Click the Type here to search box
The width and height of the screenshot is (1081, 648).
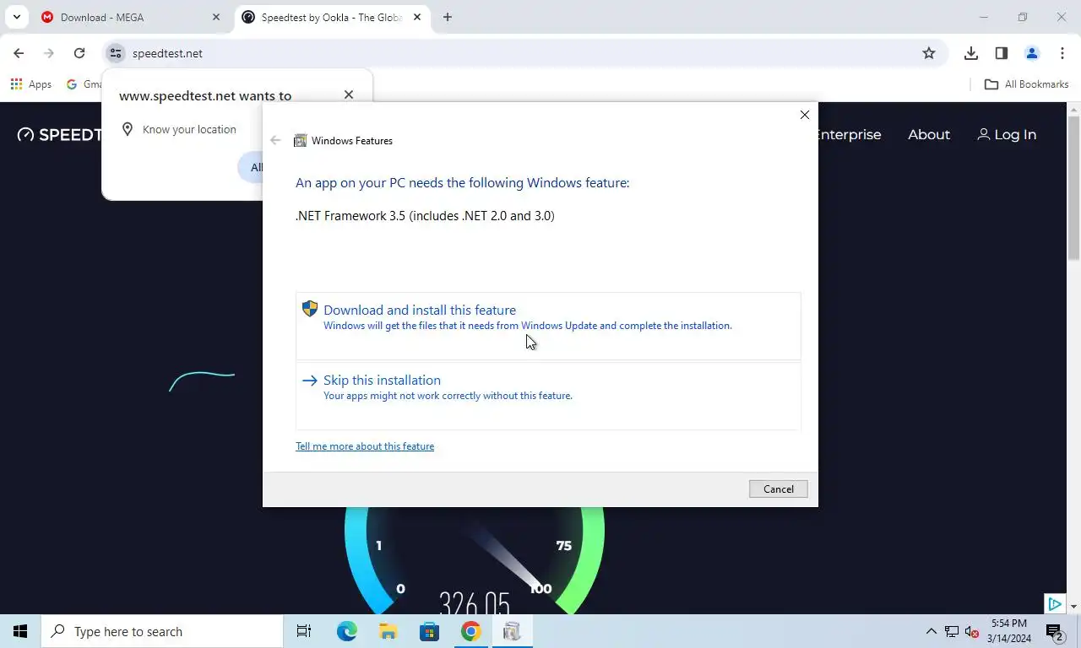click(x=162, y=631)
